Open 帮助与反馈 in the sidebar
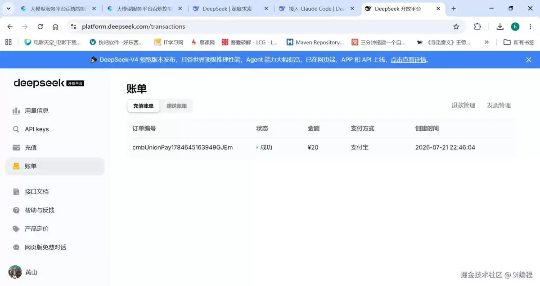Screen dimensions: 540x286 pyautogui.click(x=55, y=210)
